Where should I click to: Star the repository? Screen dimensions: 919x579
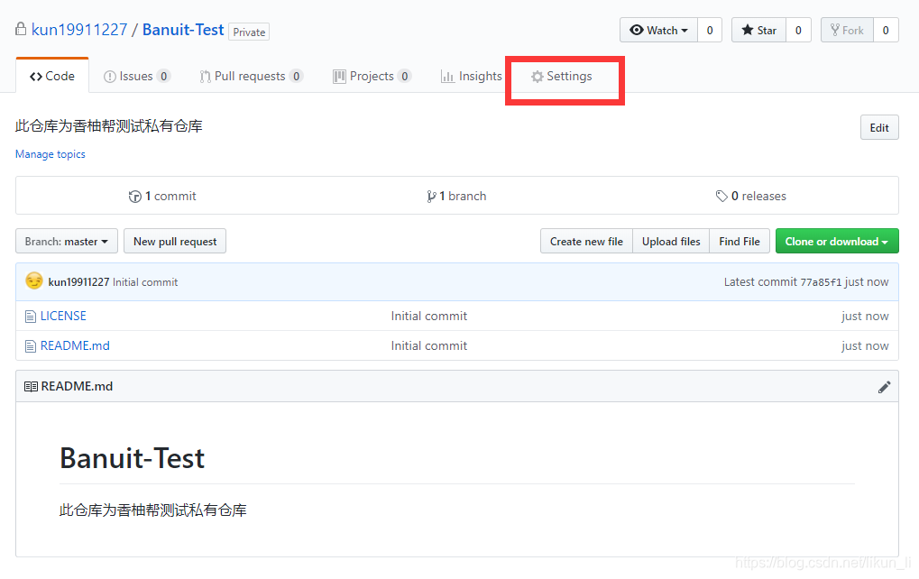(759, 30)
